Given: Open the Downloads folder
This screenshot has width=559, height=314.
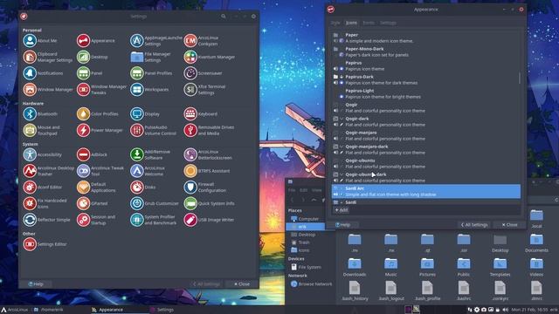Looking at the screenshot, I should (355, 268).
